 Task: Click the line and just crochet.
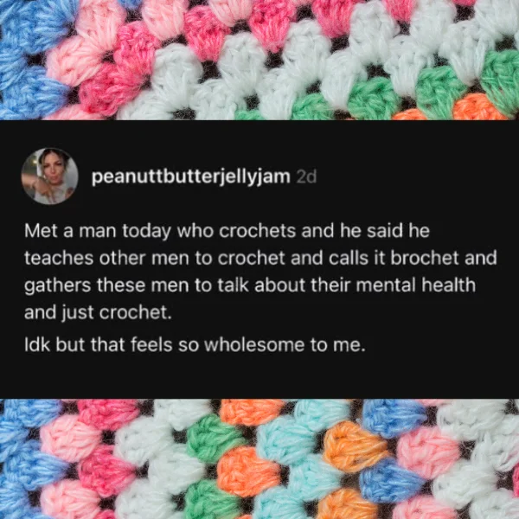[x=99, y=312]
